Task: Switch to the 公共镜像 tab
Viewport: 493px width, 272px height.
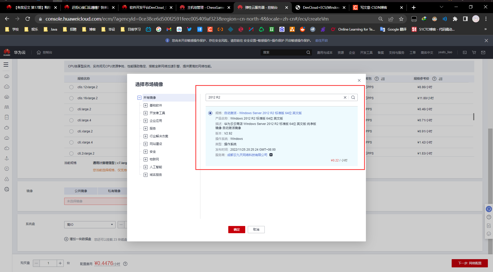Action: coord(81,191)
